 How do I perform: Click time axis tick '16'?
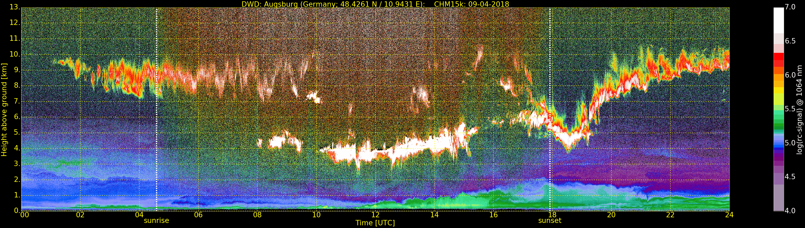pyautogui.click(x=493, y=215)
